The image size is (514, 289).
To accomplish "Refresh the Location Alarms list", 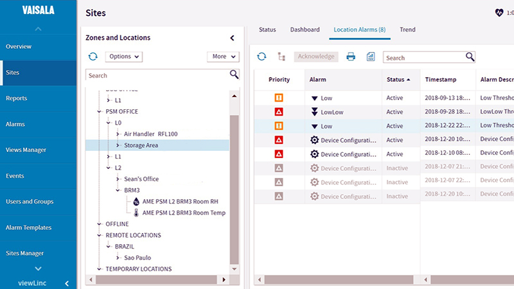I will click(261, 57).
